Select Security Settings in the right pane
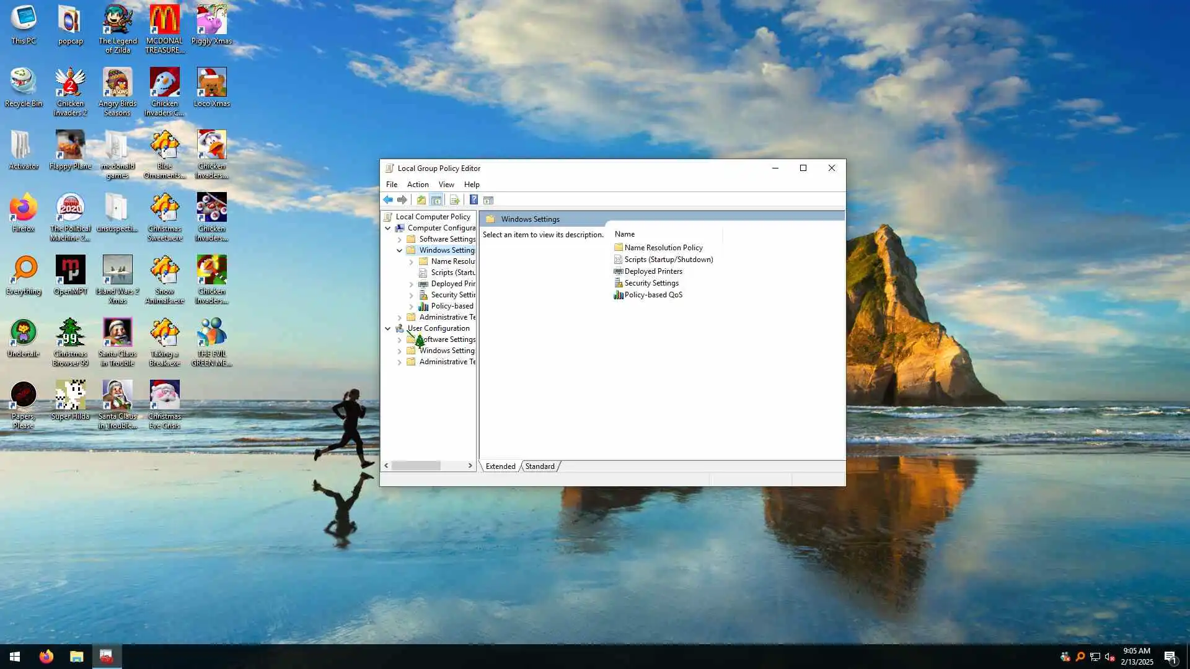This screenshot has width=1190, height=669. click(651, 283)
